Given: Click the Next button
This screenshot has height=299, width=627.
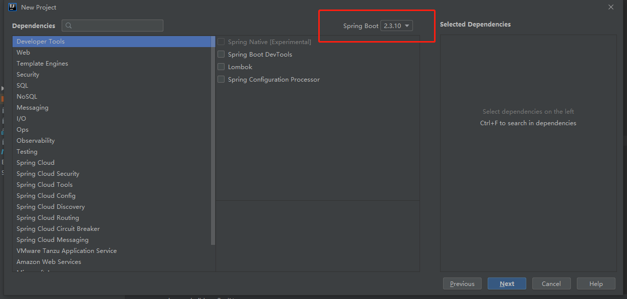Looking at the screenshot, I should click(507, 283).
